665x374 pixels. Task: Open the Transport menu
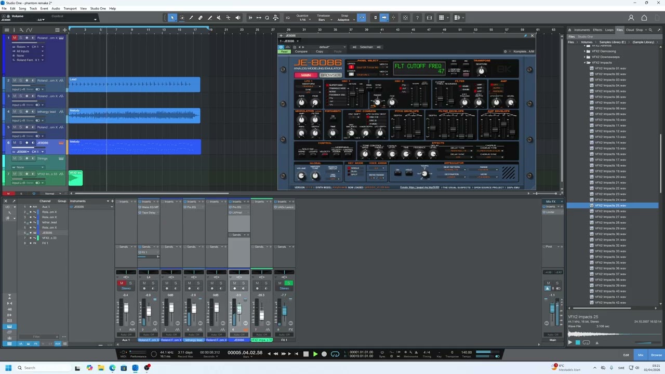pyautogui.click(x=70, y=8)
